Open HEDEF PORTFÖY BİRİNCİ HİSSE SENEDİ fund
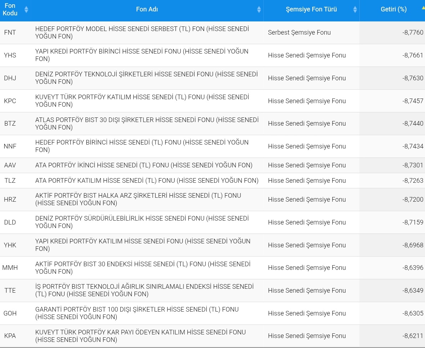This screenshot has width=425, height=348. (x=142, y=146)
